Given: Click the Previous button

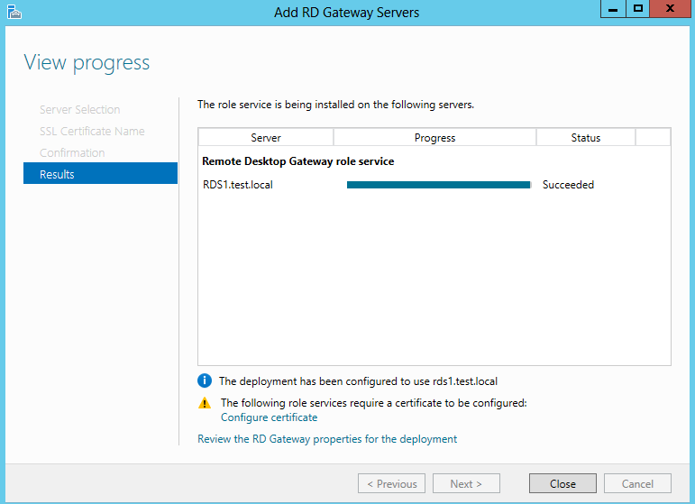Looking at the screenshot, I should point(391,483).
